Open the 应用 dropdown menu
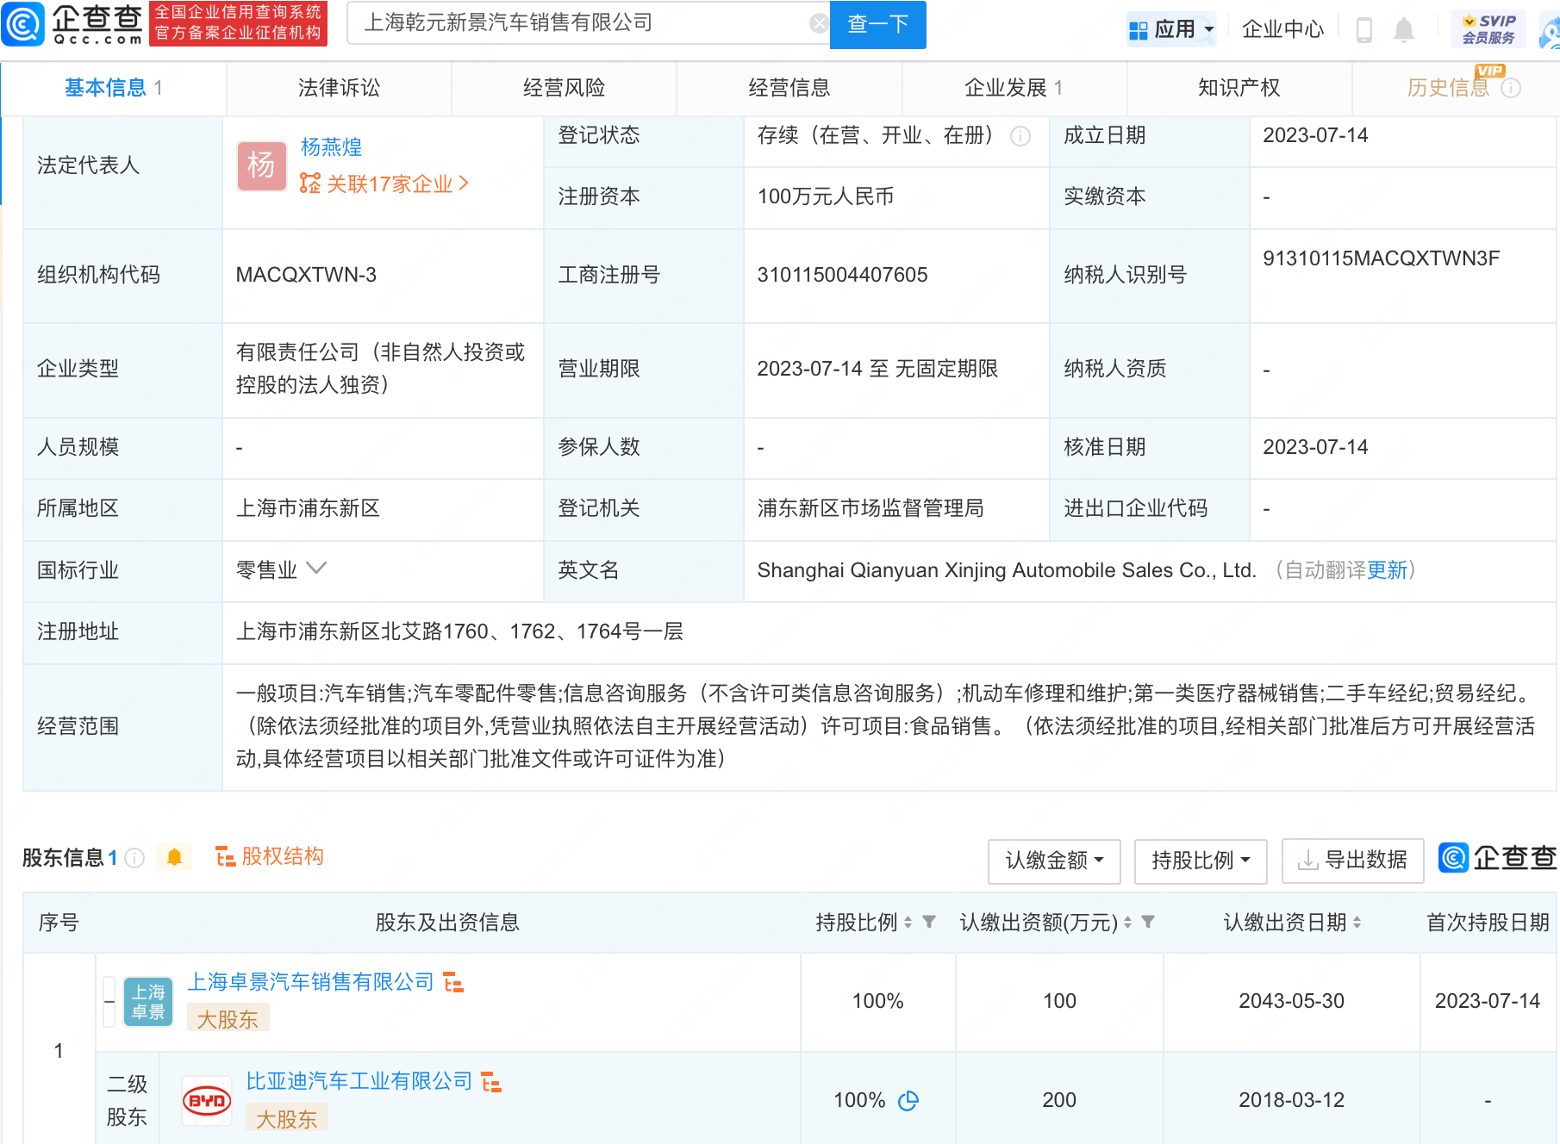1560x1144 pixels. (1171, 30)
